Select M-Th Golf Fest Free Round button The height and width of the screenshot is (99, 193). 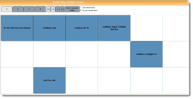(x=17, y=28)
